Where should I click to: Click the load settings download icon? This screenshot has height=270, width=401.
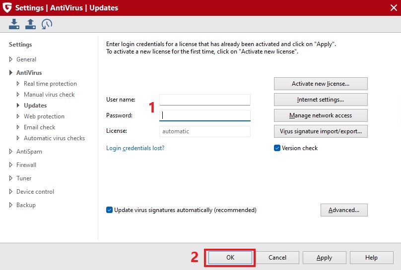coord(14,24)
